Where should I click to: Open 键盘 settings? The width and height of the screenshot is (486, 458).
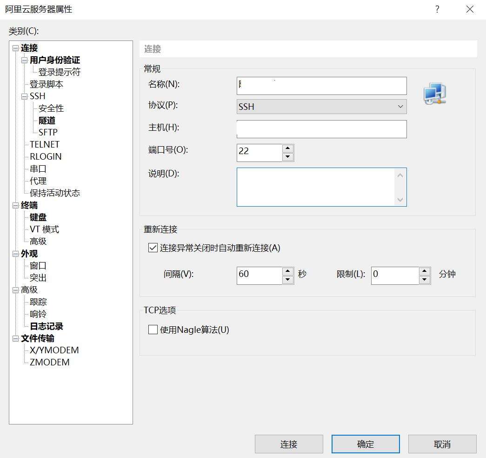[x=38, y=217]
